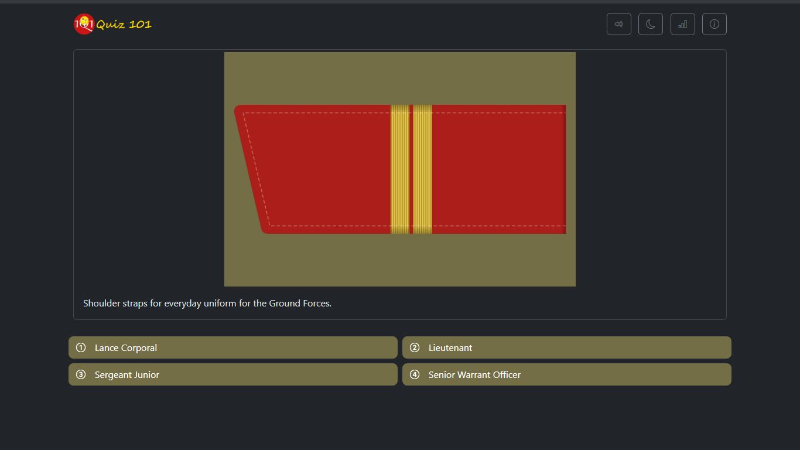Click the circled ② icon beside Lieutenant
The image size is (800, 450).
pos(415,347)
